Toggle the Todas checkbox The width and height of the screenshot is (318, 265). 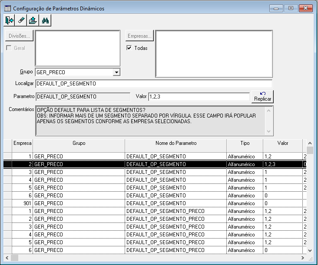tap(129, 48)
